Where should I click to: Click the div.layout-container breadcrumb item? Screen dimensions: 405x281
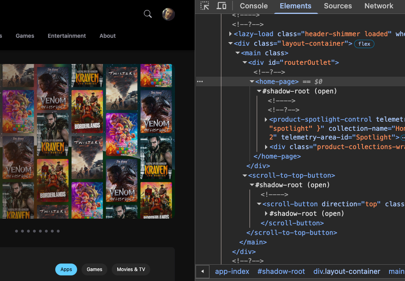pos(347,271)
